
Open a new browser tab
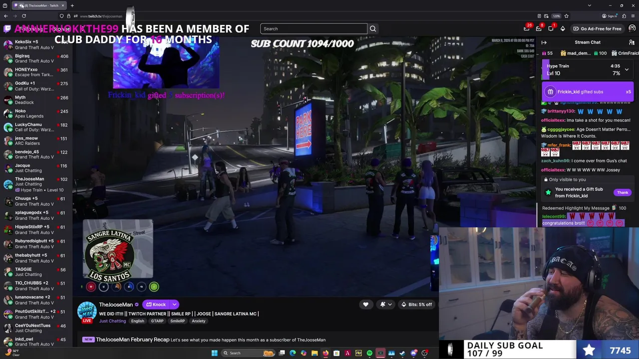[72, 5]
